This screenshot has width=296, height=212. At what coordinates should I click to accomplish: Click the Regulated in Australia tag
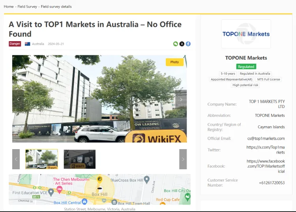pos(255,74)
